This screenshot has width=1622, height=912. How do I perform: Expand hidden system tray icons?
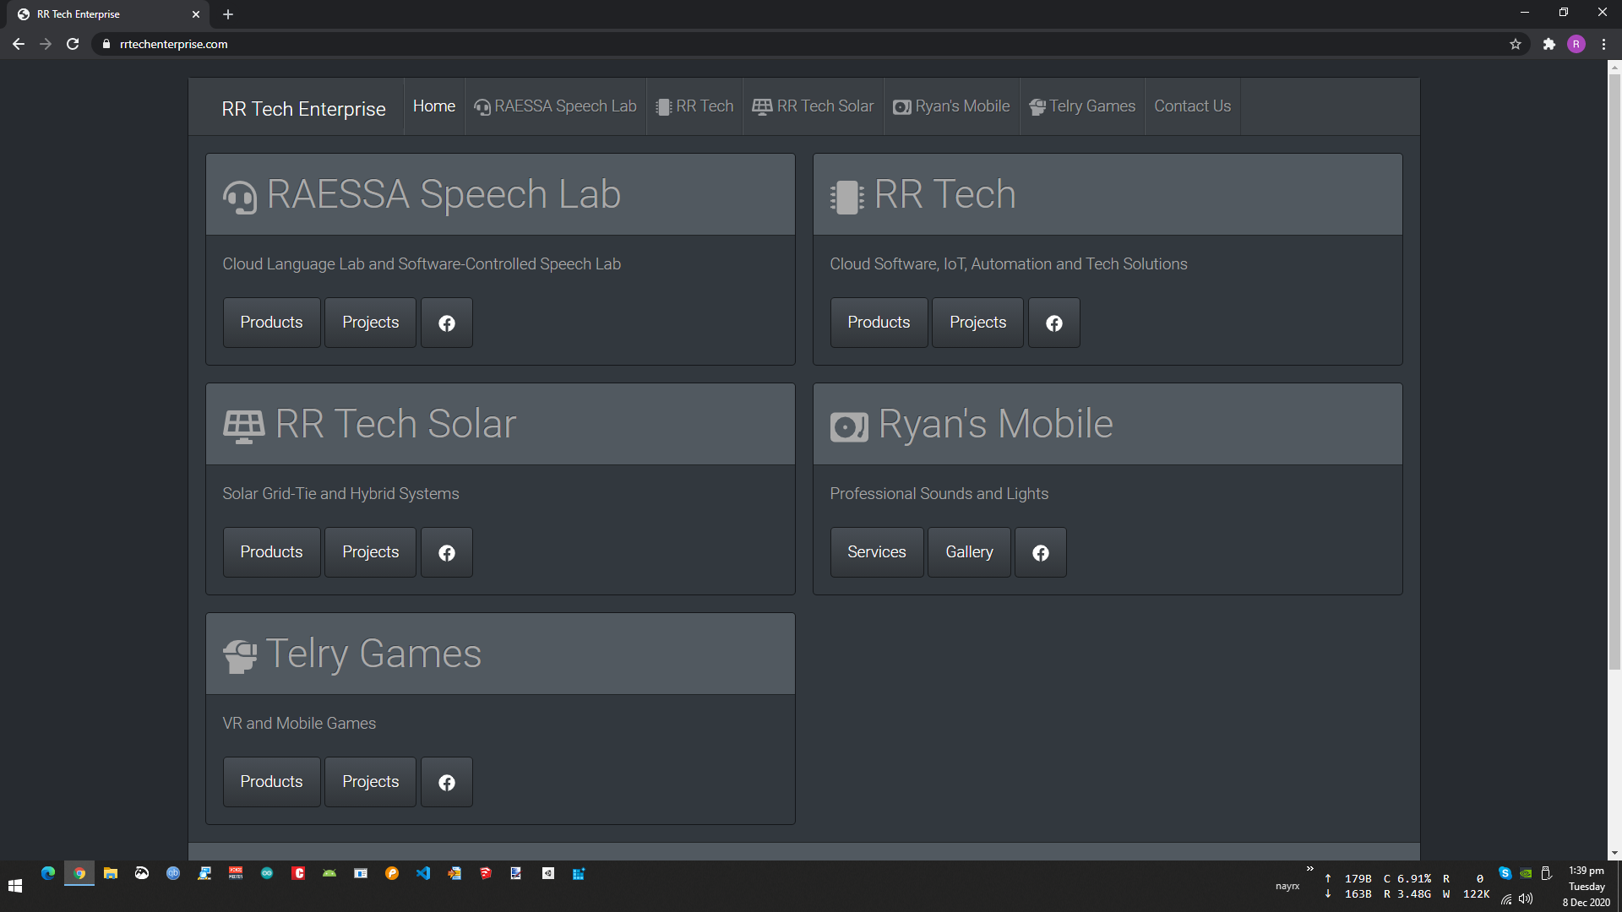1310,869
